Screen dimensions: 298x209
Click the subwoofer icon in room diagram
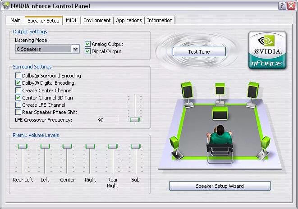pos(220,113)
